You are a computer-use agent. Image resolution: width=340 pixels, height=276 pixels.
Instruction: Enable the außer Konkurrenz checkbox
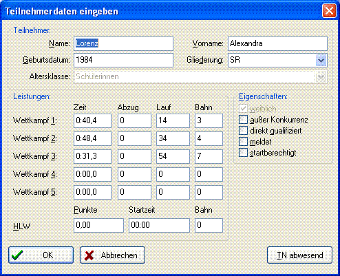pos(243,120)
